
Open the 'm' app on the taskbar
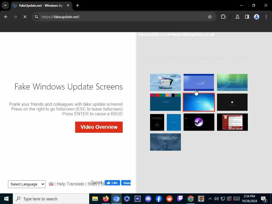(x=138, y=199)
